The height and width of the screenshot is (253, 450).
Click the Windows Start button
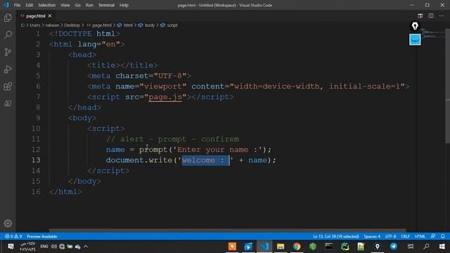coord(442,247)
